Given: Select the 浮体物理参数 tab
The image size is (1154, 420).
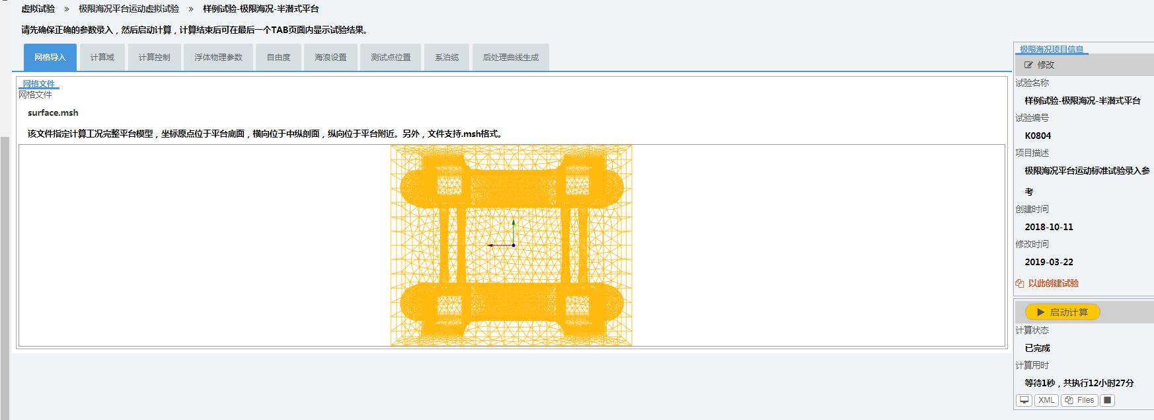Looking at the screenshot, I should [218, 58].
